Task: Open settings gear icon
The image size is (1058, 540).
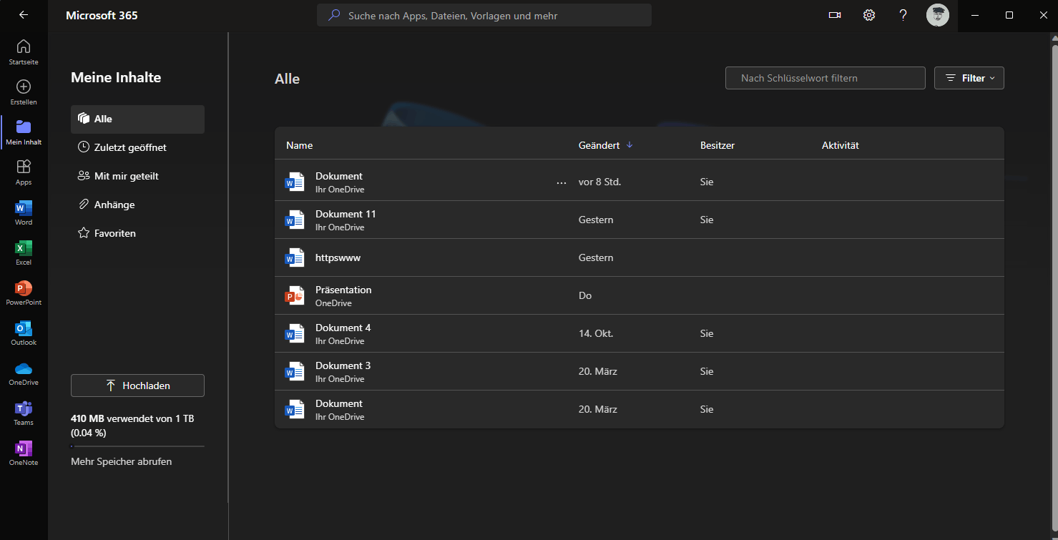Action: pos(869,15)
